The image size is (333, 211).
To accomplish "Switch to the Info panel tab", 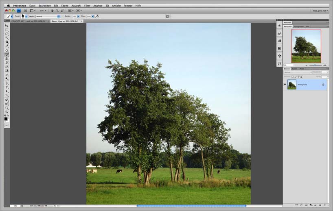I will pyautogui.click(x=307, y=27).
